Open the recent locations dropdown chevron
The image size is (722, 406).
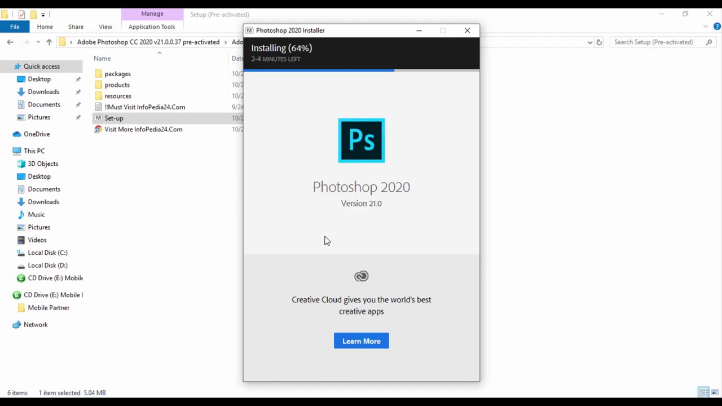coord(38,42)
